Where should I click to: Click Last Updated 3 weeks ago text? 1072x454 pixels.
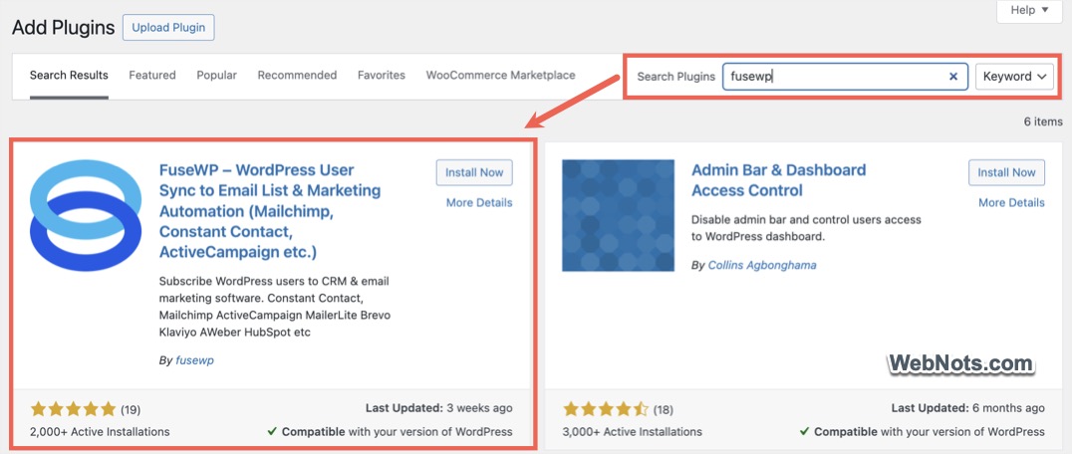point(439,408)
